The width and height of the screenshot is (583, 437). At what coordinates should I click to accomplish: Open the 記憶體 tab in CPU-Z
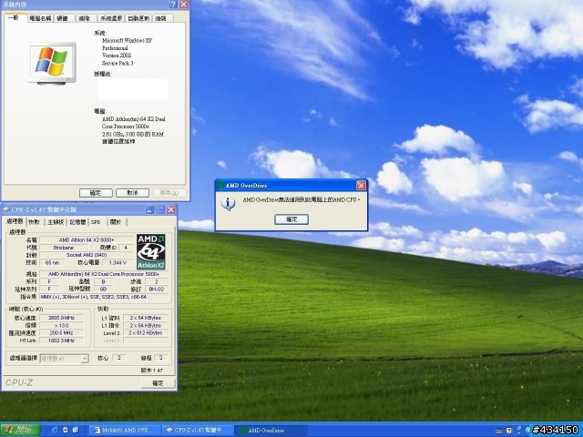pyautogui.click(x=77, y=222)
